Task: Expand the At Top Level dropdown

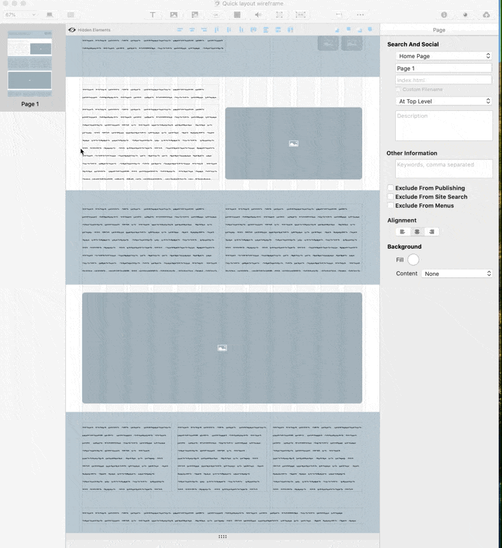Action: (x=444, y=101)
